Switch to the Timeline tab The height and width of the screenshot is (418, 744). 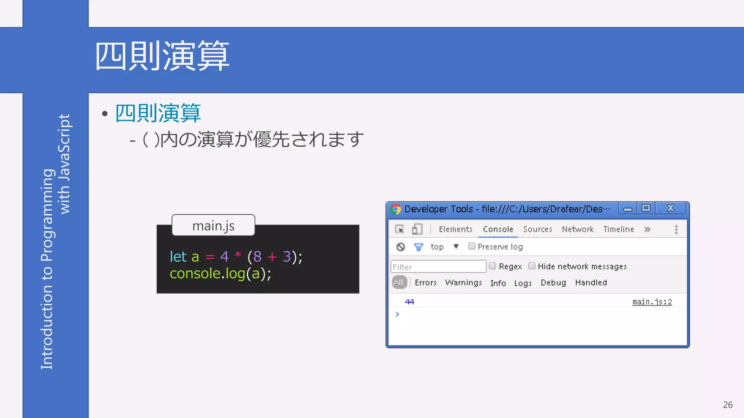point(619,229)
